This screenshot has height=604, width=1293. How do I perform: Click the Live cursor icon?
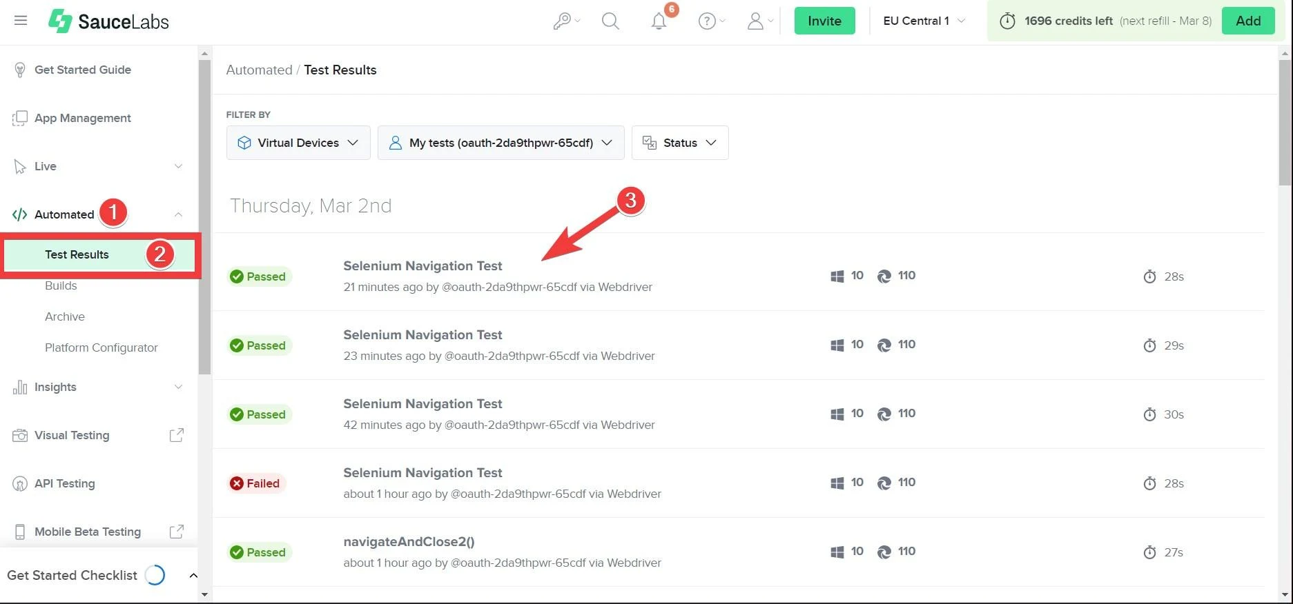tap(20, 166)
